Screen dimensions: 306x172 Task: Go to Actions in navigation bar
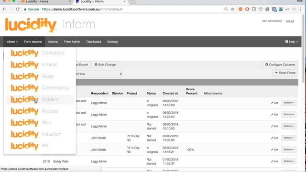pos(53,42)
